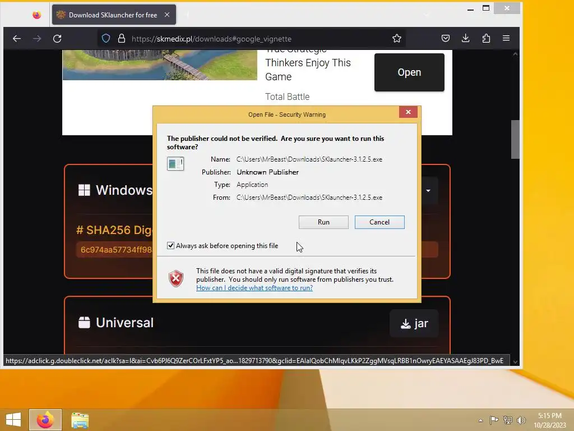Open Action Center flag icon
This screenshot has height=431, width=574.
click(494, 420)
